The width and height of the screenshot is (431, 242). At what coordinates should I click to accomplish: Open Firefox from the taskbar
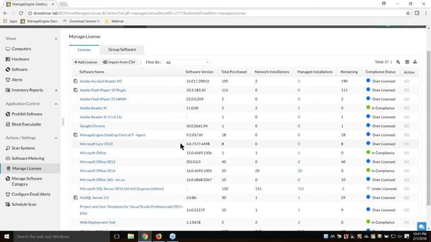[x=159, y=236]
